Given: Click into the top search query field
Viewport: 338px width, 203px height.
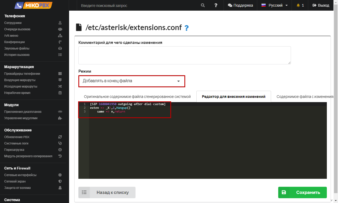Looking at the screenshot, I should (138, 5).
